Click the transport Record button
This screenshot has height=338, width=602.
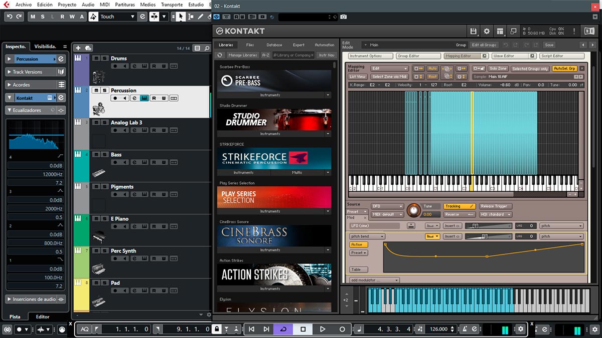pyautogui.click(x=342, y=329)
